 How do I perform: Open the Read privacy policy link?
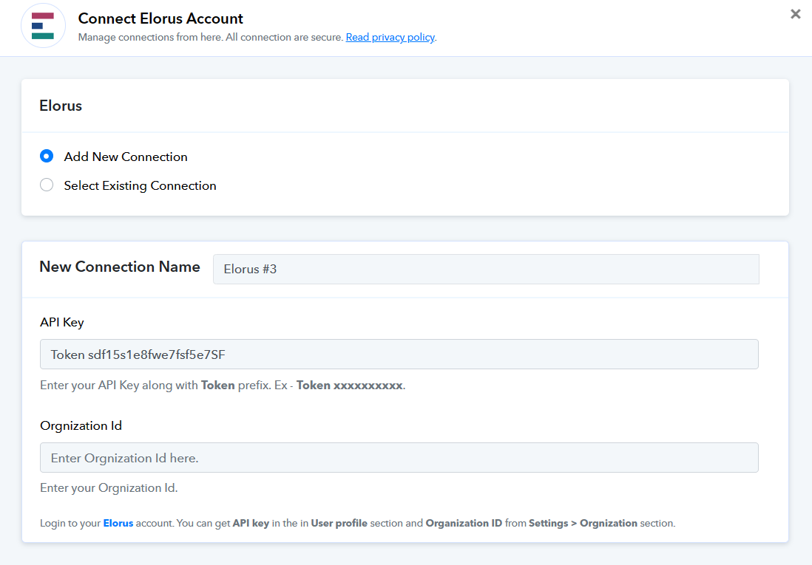[390, 37]
